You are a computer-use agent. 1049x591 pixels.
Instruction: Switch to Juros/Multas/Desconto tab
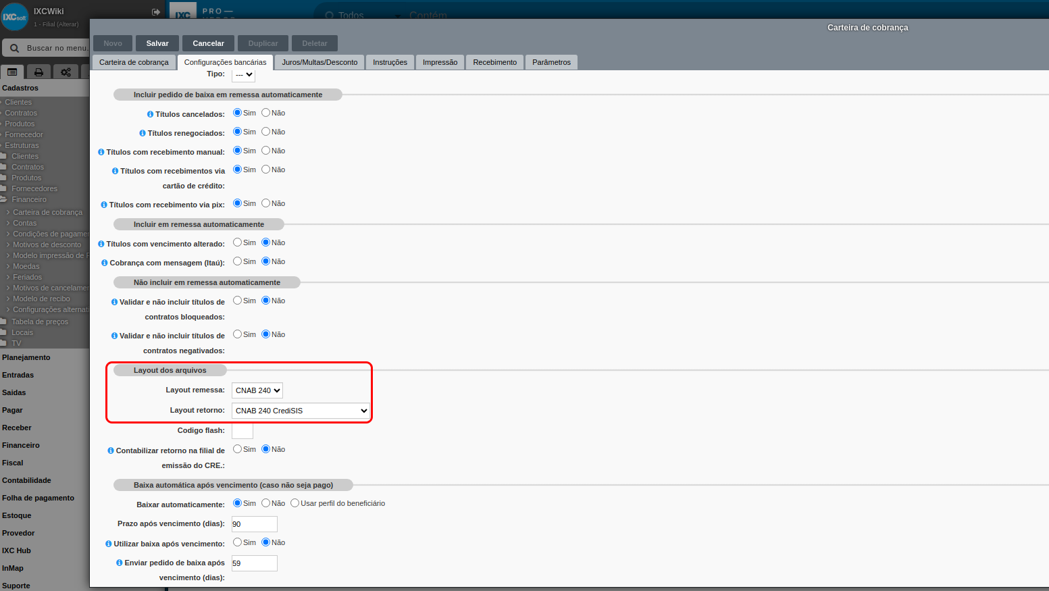pyautogui.click(x=319, y=62)
